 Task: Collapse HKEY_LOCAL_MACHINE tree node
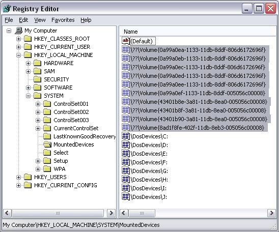(18, 55)
